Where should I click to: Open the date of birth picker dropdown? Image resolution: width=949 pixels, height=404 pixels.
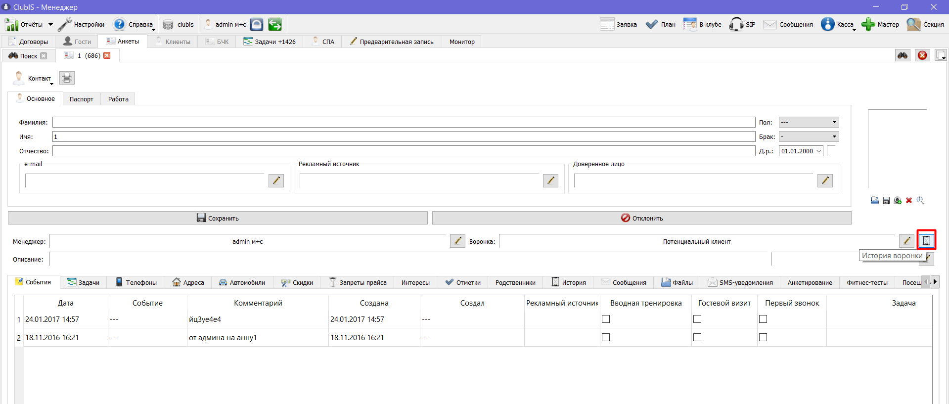pos(818,151)
